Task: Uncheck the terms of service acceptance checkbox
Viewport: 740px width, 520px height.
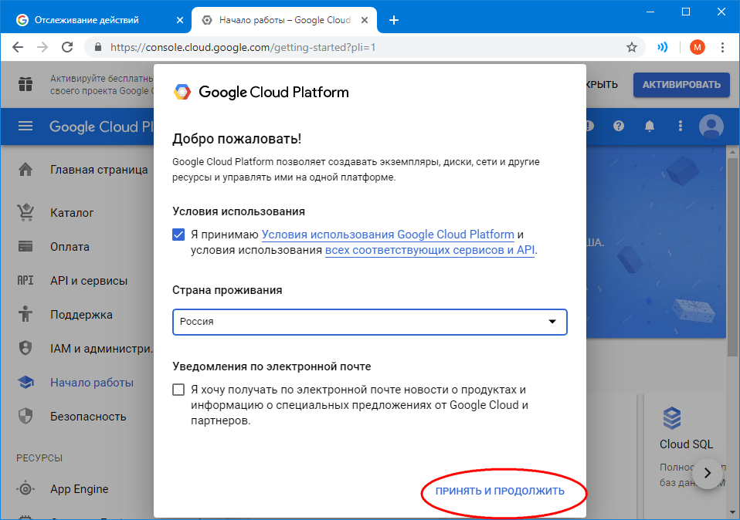Action: pyautogui.click(x=178, y=235)
